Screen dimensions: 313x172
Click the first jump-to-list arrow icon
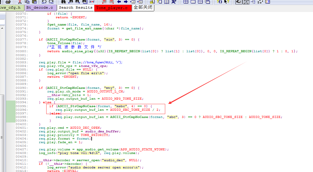coord(133,2)
